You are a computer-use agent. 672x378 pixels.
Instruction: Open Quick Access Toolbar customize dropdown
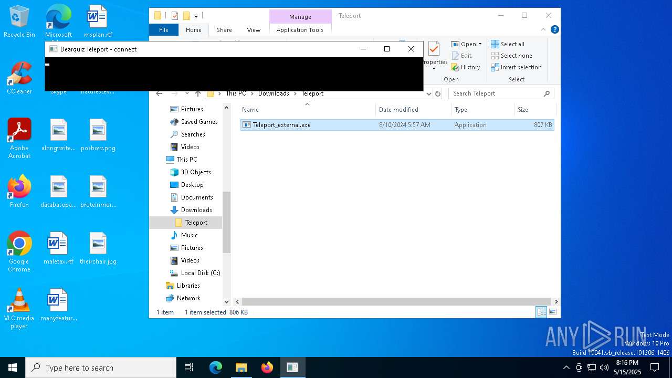coord(196,16)
